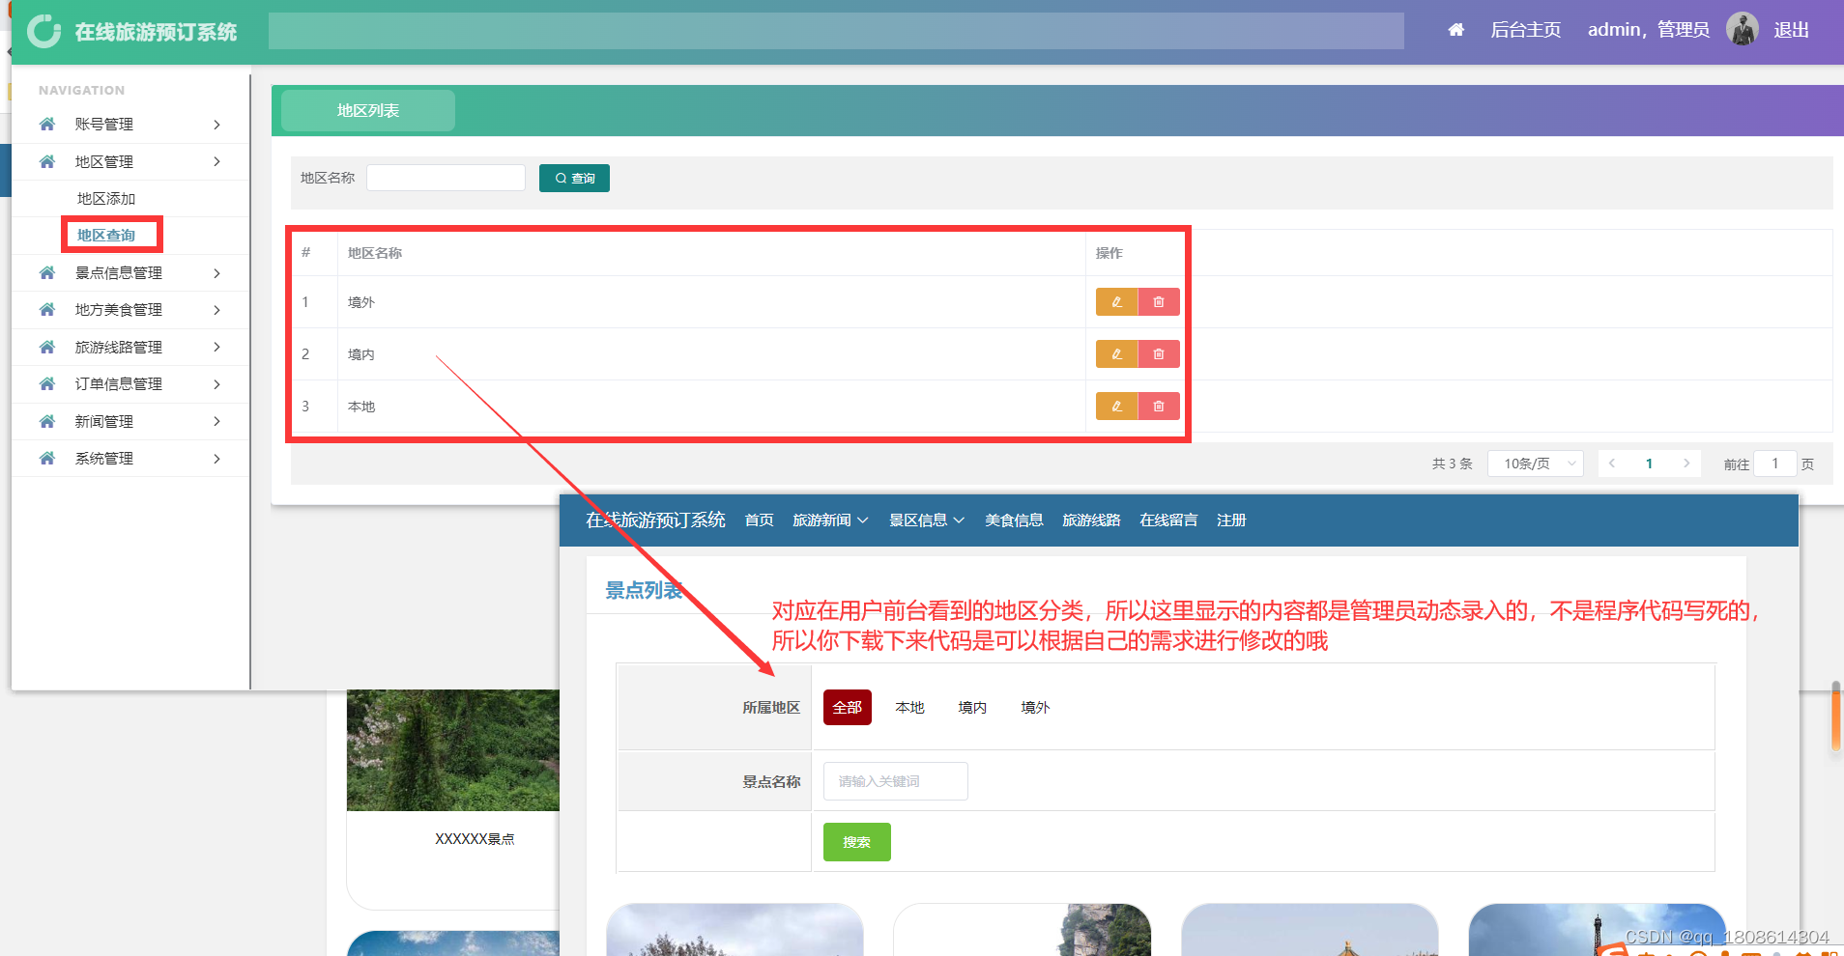Screen dimensions: 1844x956
Task: Click the 共 3 条 total count text
Action: click(1452, 464)
